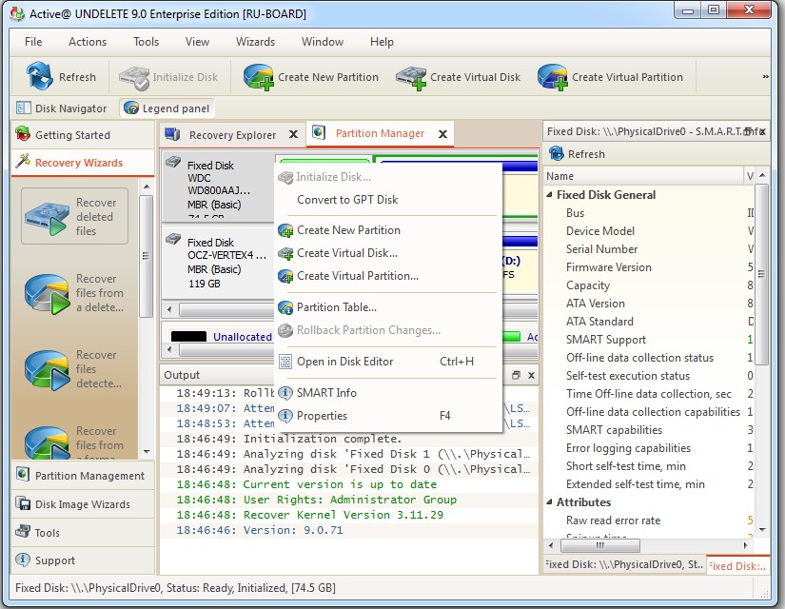785x609 pixels.
Task: Collapse the Fixed Disk General group
Action: coord(550,194)
